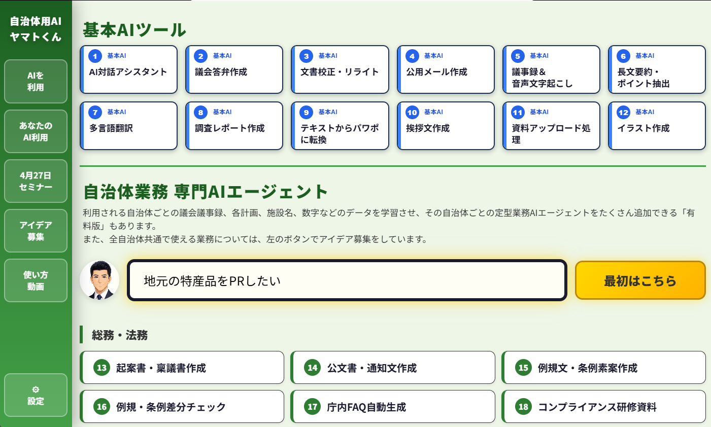
Task: Open あなたのAI利用 sidebar item
Action: point(36,131)
